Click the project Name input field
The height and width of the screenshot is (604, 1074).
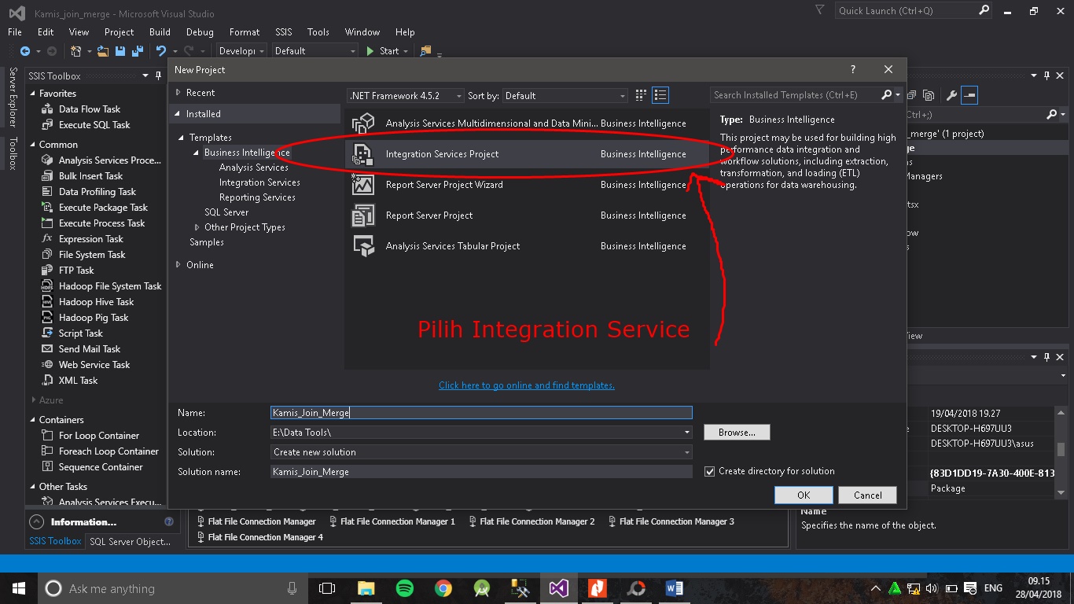481,413
